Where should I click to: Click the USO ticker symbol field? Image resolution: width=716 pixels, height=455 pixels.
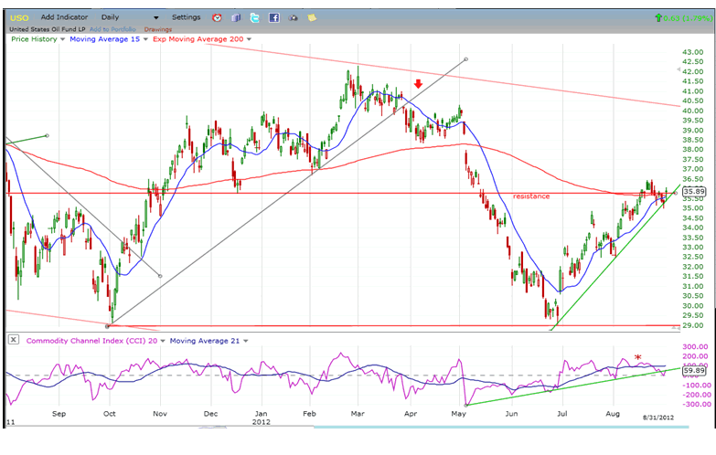(x=18, y=17)
